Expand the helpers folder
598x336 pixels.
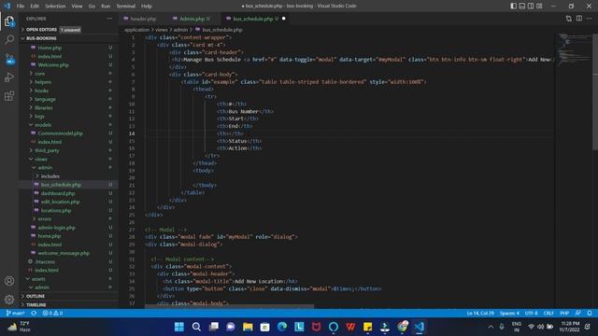68,82
